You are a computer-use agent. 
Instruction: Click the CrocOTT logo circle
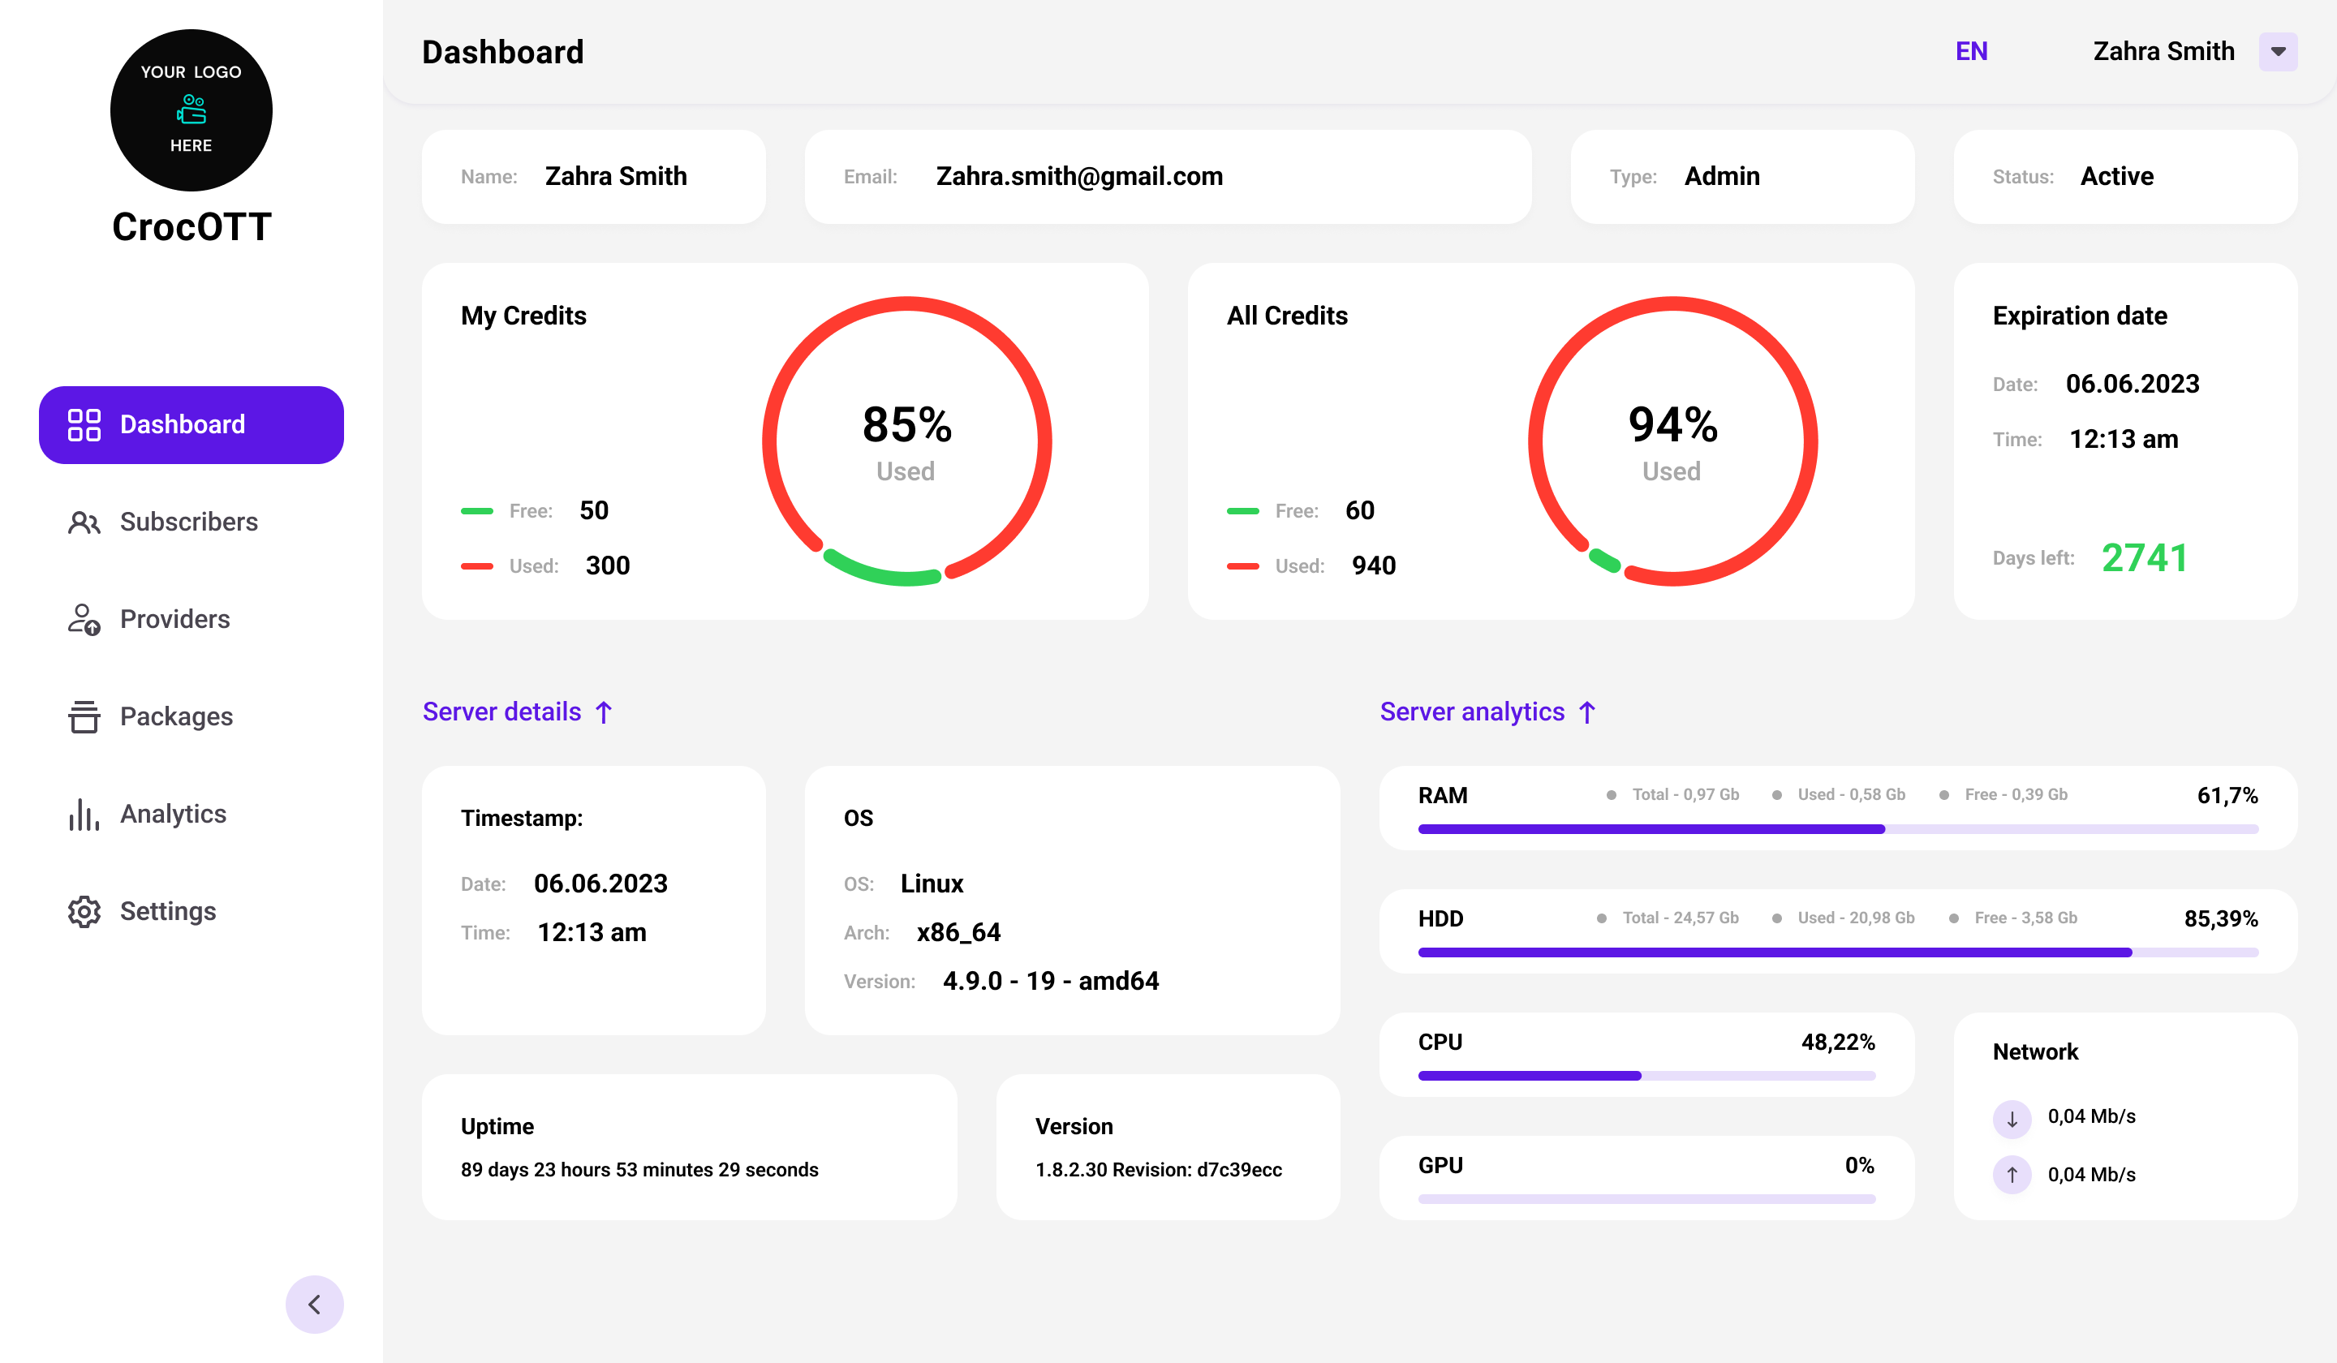[191, 110]
